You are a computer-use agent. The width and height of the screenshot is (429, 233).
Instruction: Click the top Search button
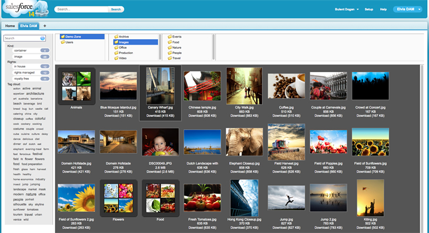[116, 9]
